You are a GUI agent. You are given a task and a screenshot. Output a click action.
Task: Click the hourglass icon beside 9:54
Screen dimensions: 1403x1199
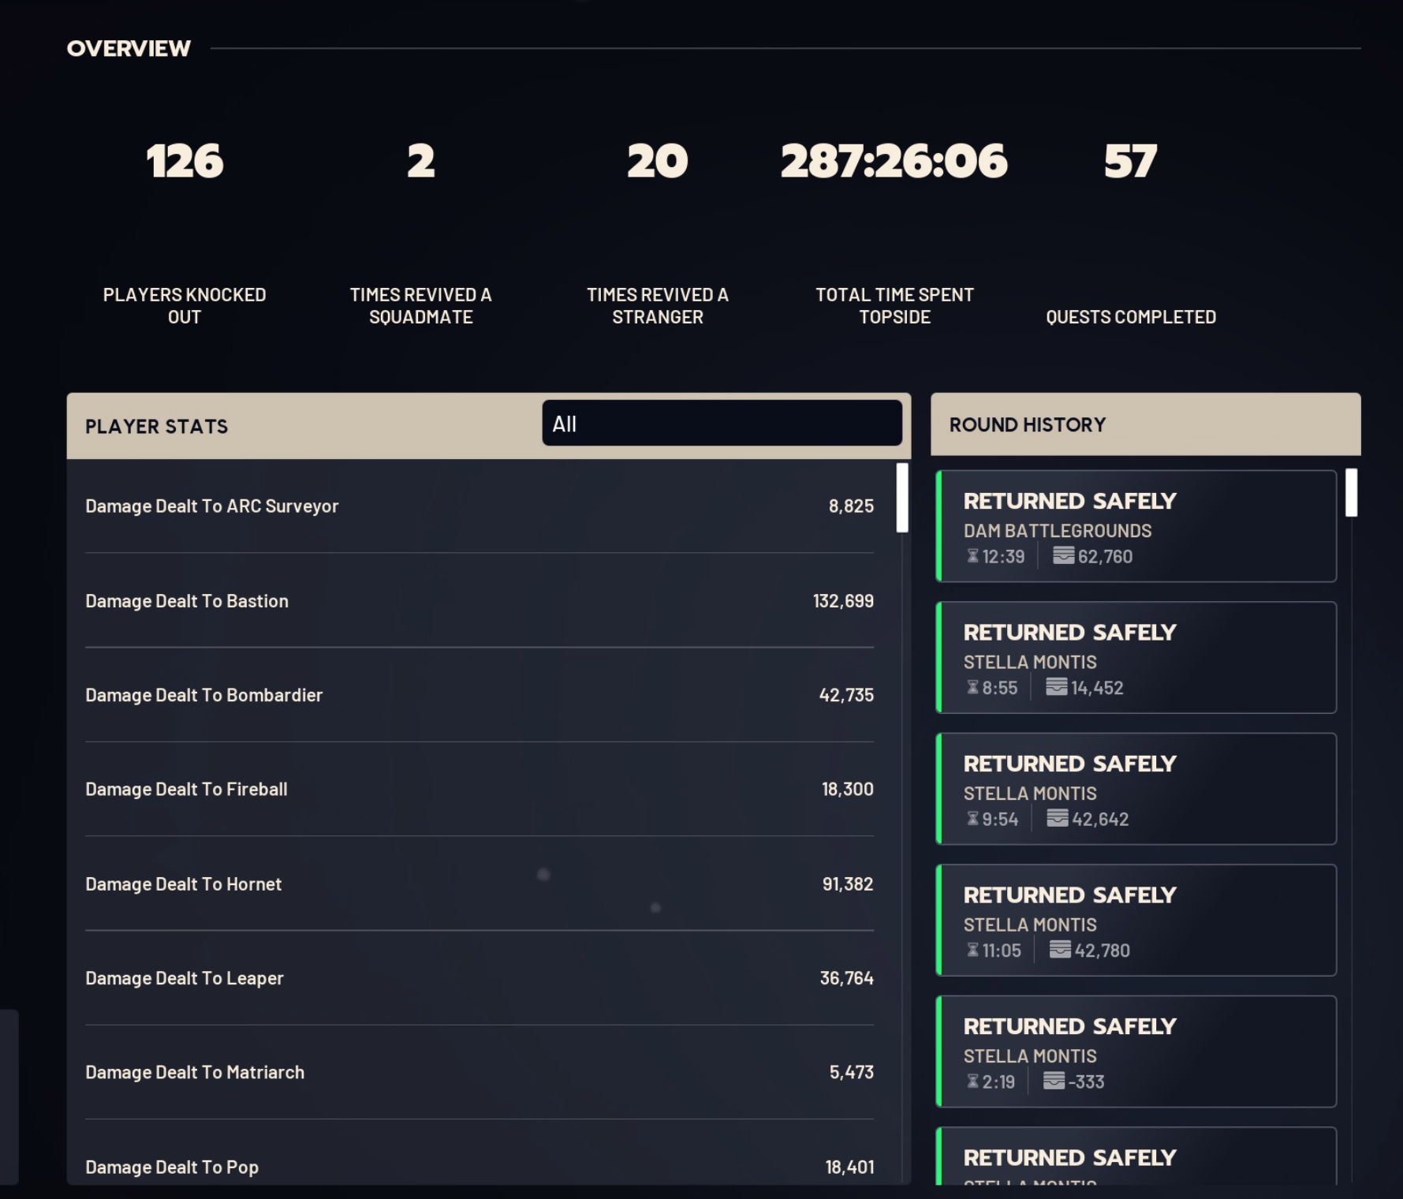coord(972,819)
